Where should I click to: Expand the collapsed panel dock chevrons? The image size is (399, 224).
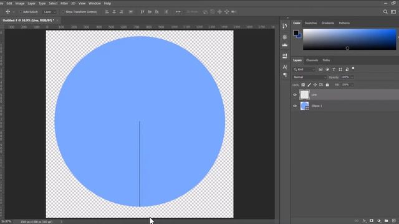tap(287, 18)
